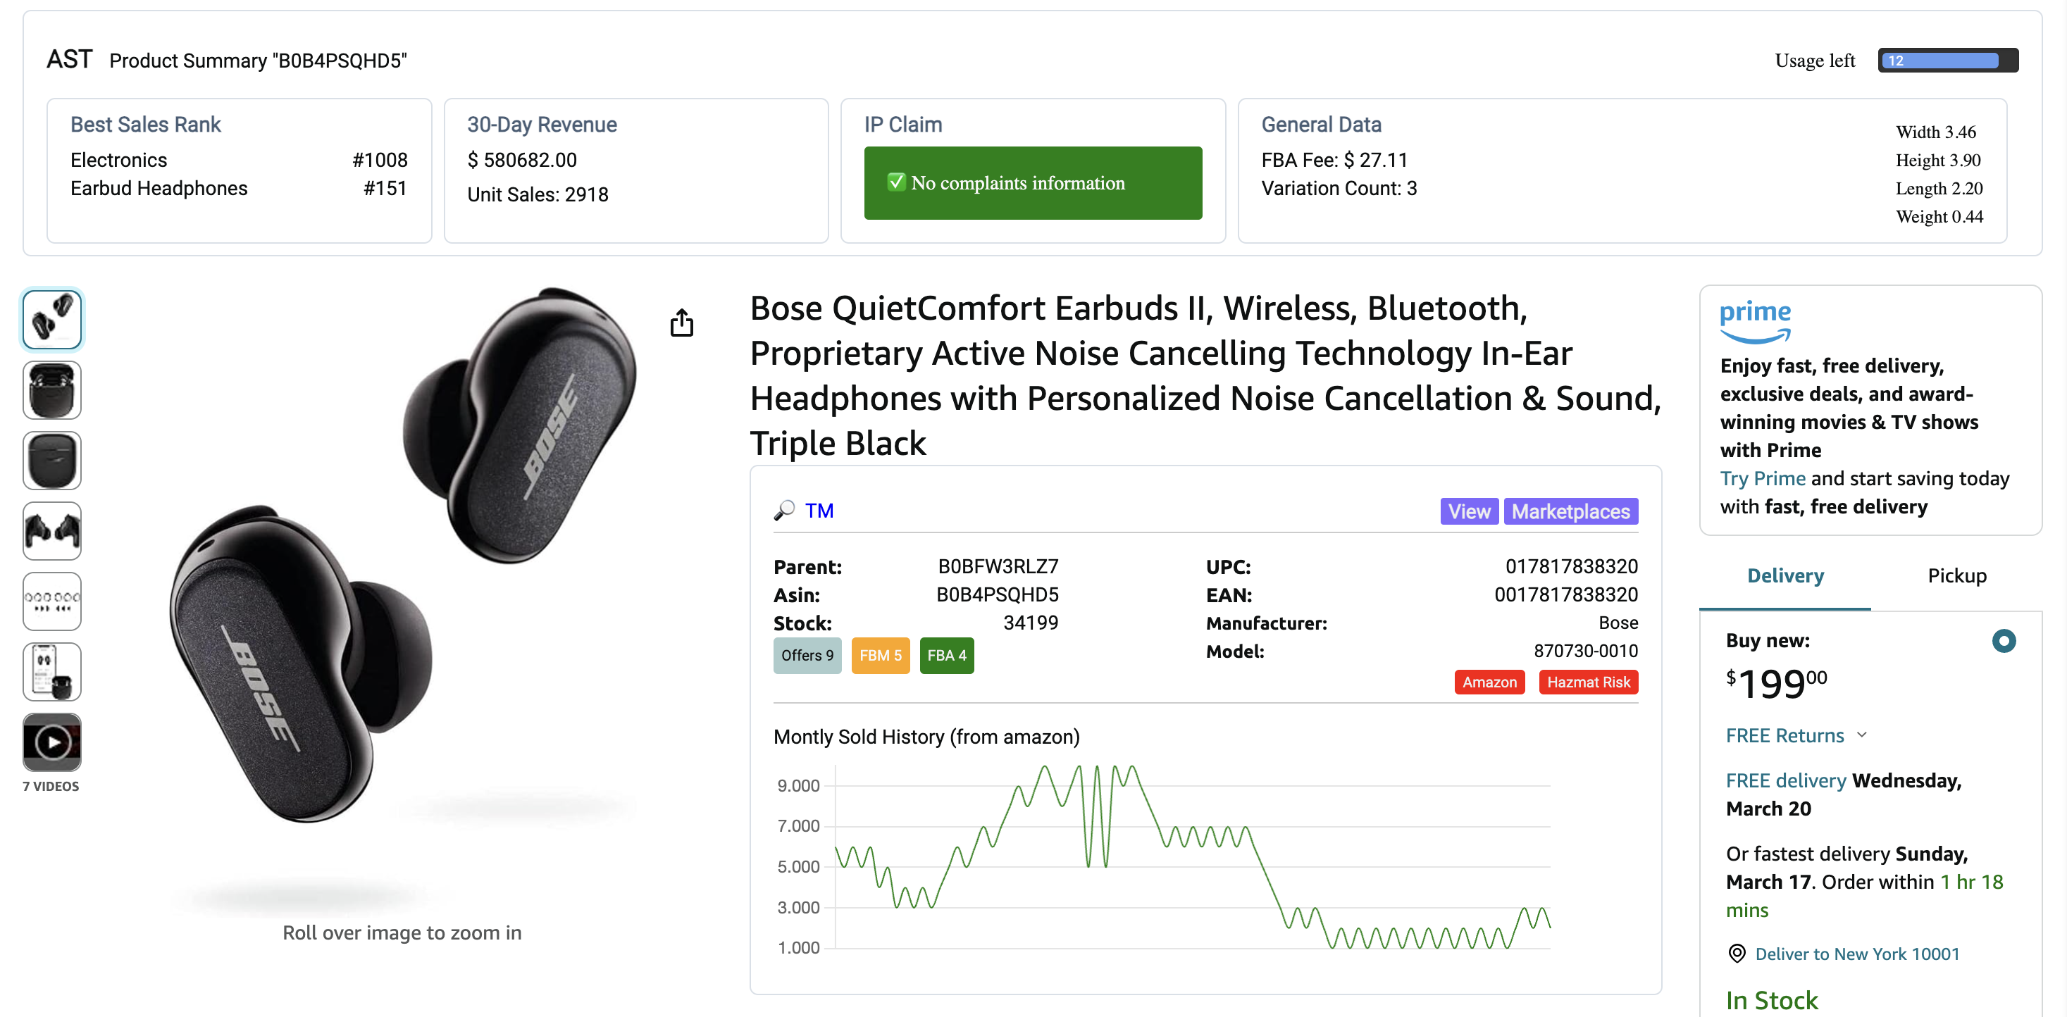2067x1017 pixels.
Task: Click the product title Bose QuietComfort Earbuds II
Action: click(1205, 375)
